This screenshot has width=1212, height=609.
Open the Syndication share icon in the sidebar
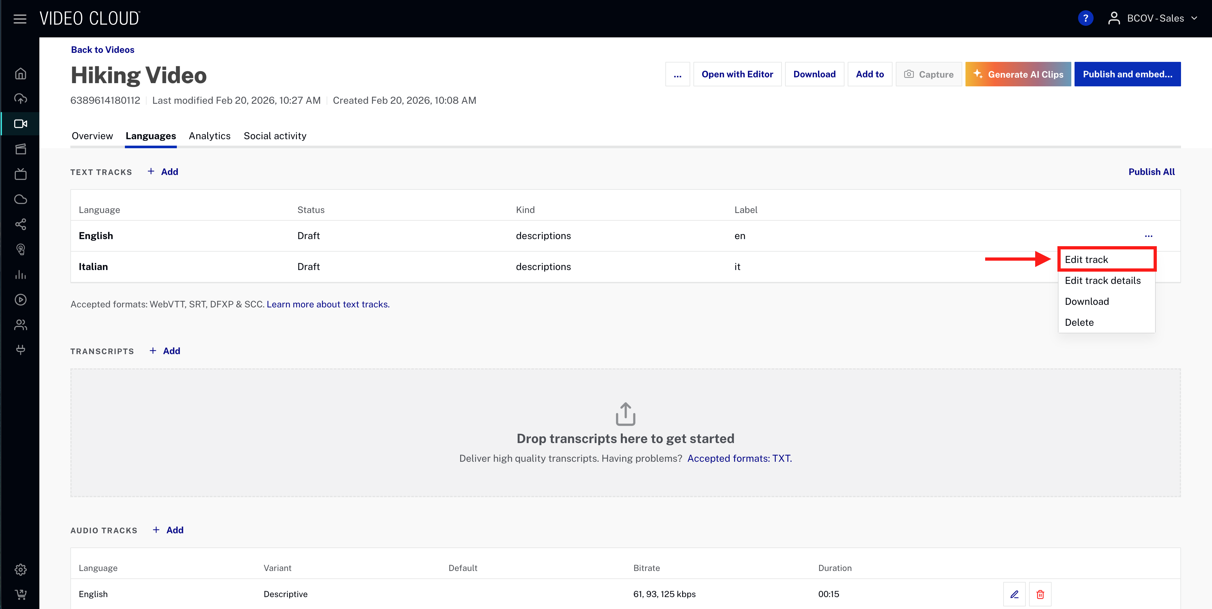[x=21, y=225]
